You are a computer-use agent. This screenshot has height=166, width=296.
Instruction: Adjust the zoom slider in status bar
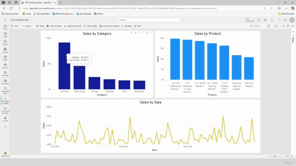click(274, 156)
